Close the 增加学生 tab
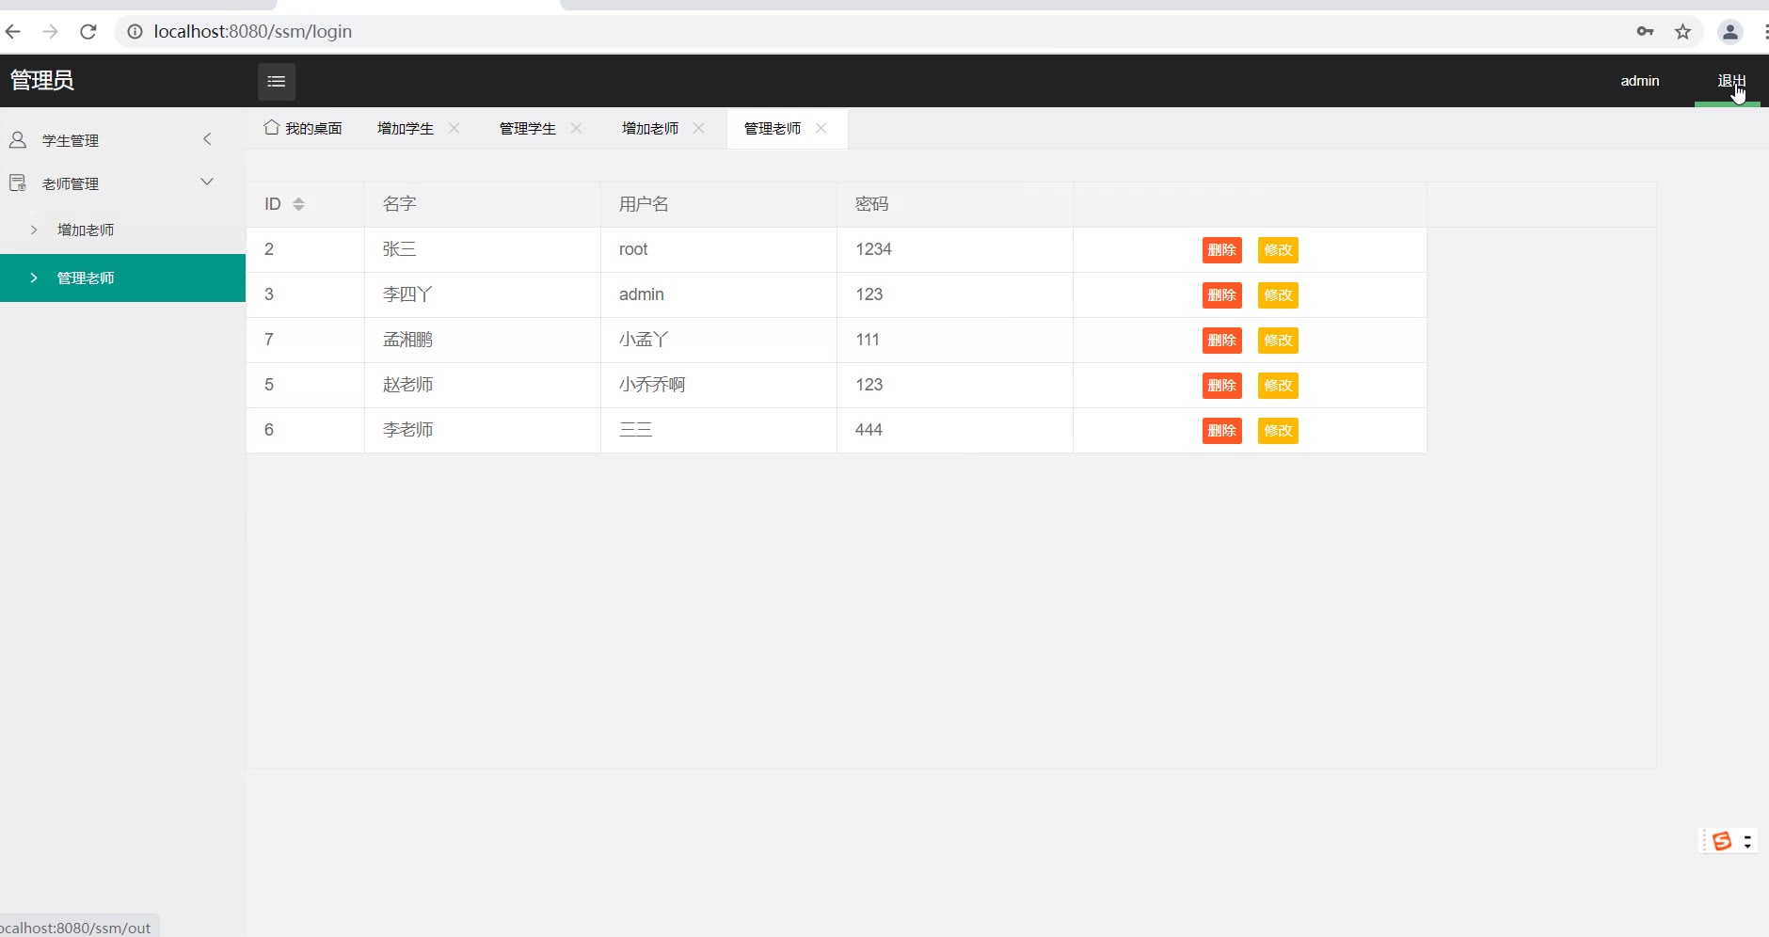Image resolution: width=1769 pixels, height=937 pixels. 454,128
